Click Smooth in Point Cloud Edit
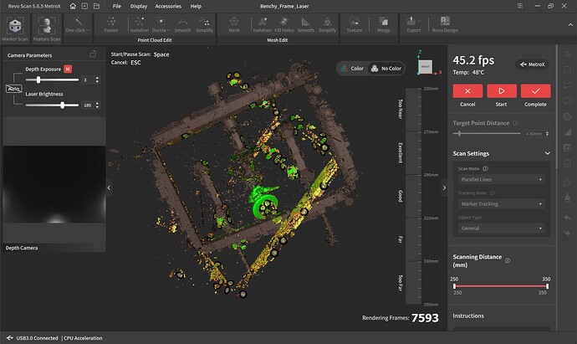 click(x=182, y=24)
